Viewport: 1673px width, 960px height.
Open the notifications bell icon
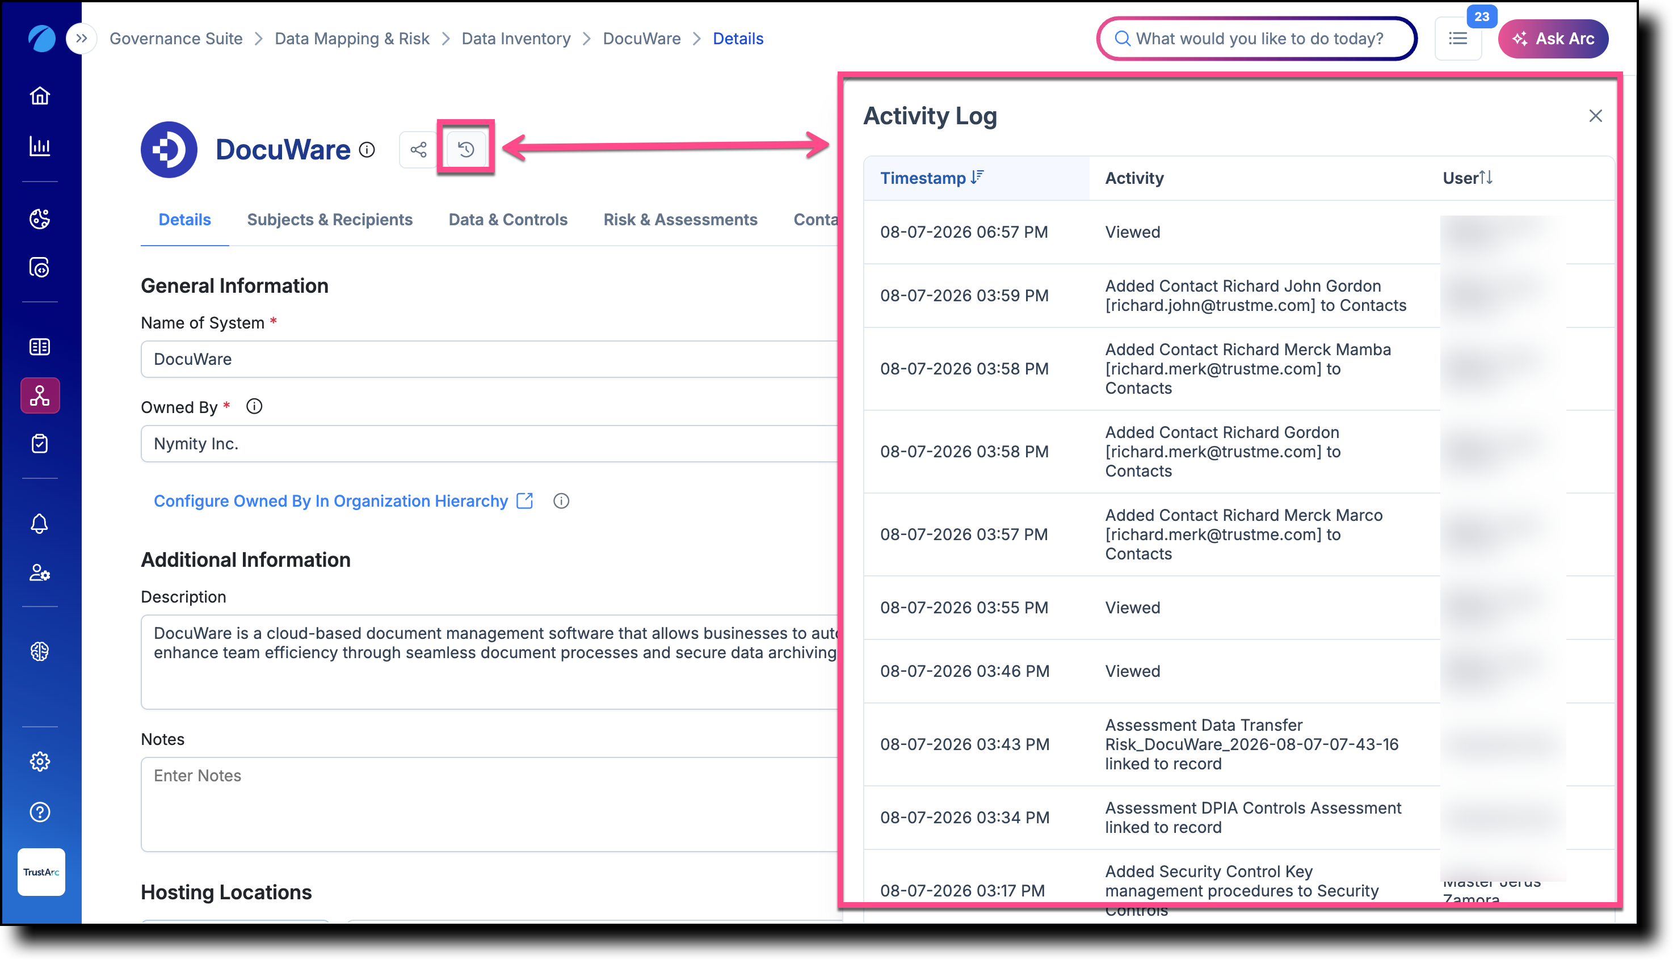point(40,524)
